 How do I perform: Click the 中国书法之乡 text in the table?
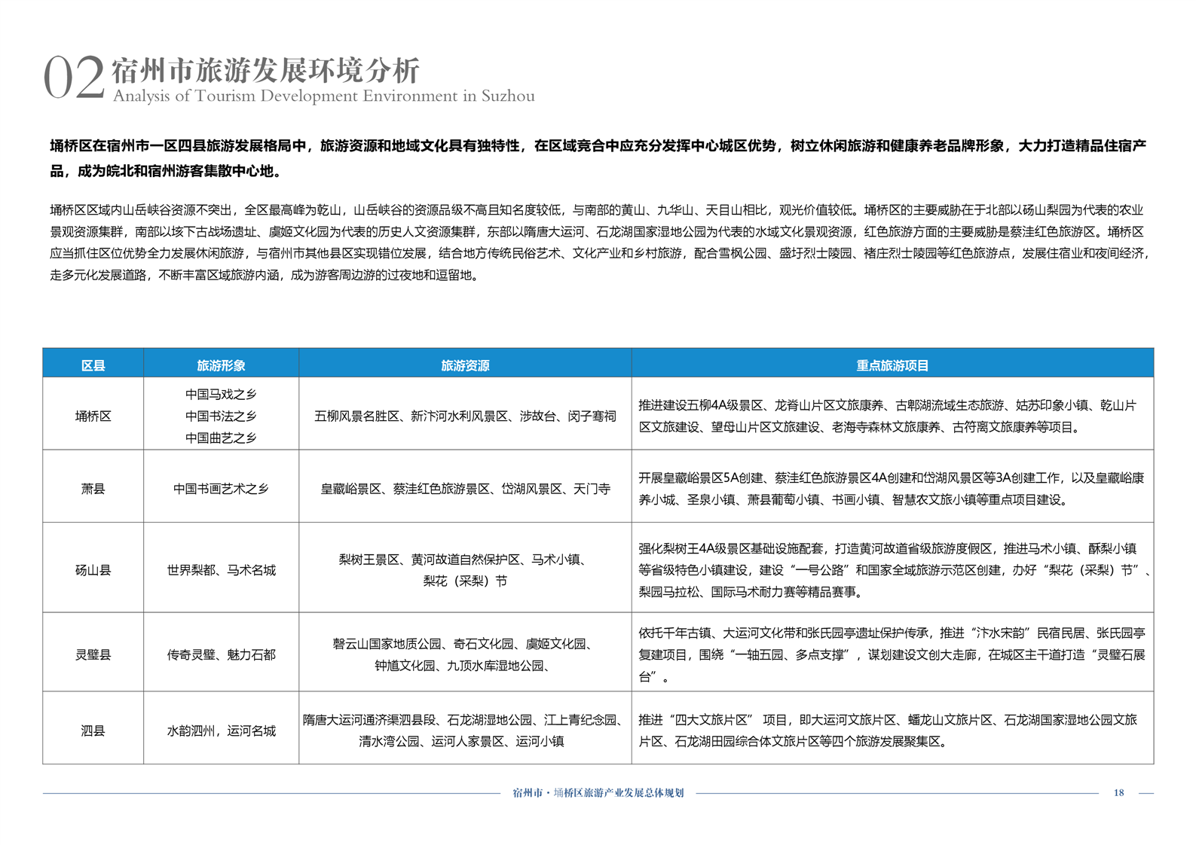(221, 416)
